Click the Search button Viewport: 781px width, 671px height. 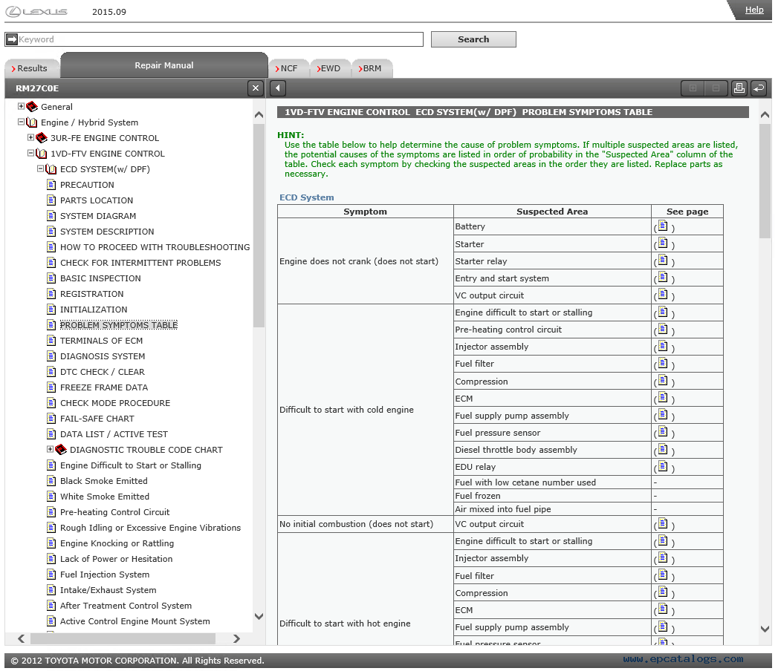pos(473,39)
